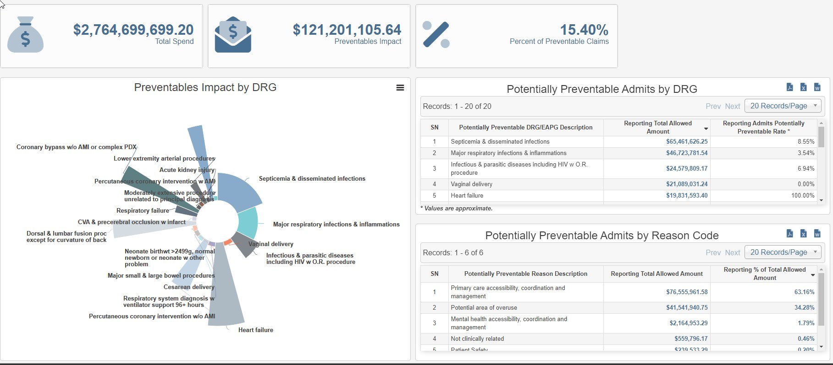Screen dimensions: 833x365
Task: Click the Acute kidney injury chart label
Action: pyautogui.click(x=187, y=170)
